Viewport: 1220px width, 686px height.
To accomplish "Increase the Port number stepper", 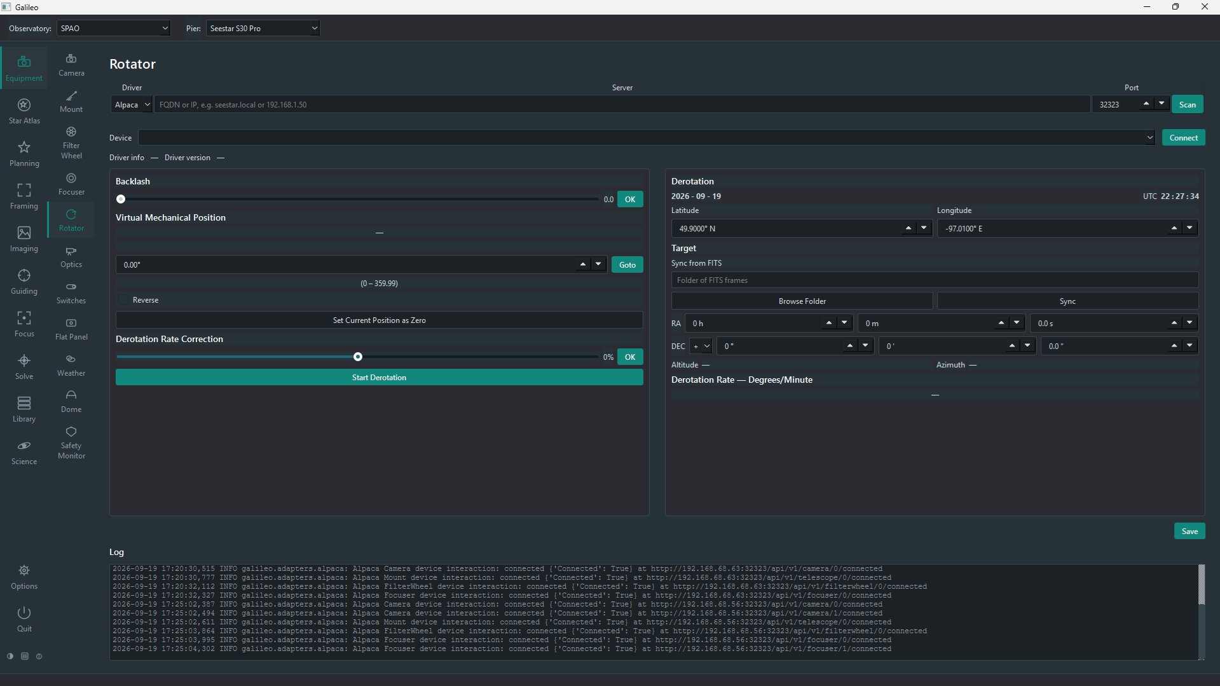I will 1146,103.
